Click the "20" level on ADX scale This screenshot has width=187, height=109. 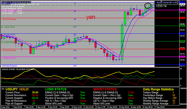click(x=181, y=79)
